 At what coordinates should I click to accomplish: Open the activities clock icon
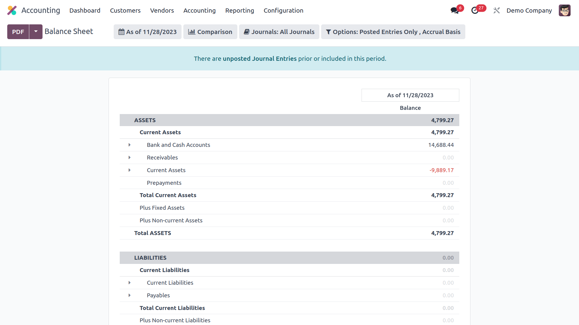coord(475,11)
